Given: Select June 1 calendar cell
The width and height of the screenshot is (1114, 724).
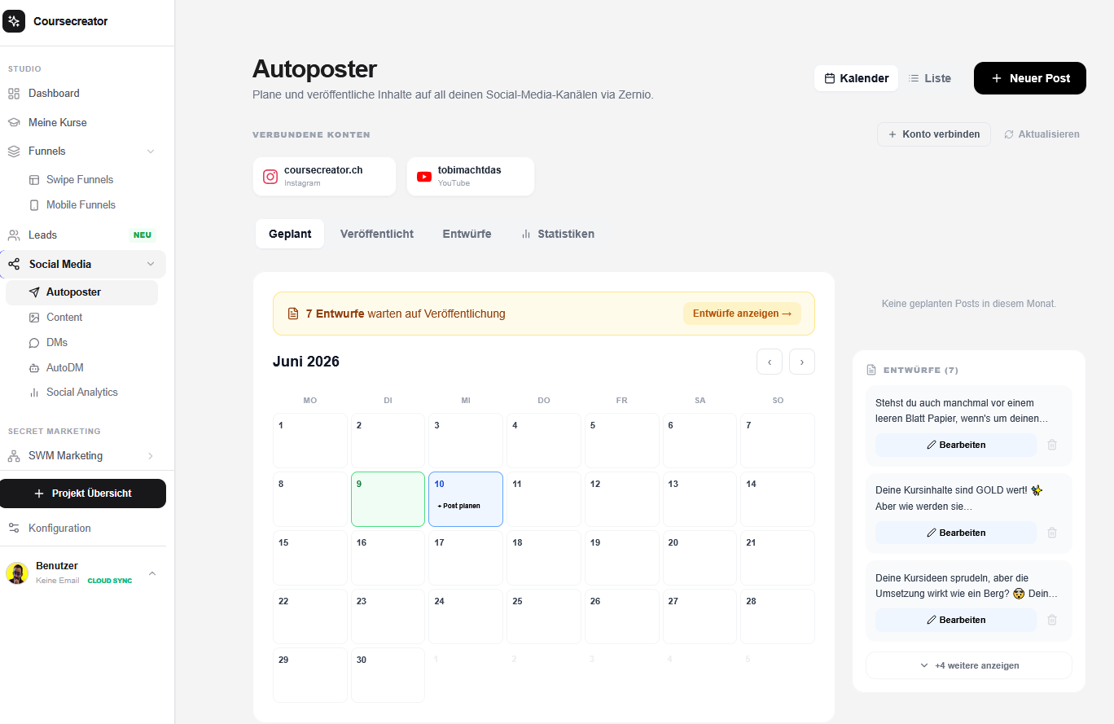Looking at the screenshot, I should click(310, 441).
